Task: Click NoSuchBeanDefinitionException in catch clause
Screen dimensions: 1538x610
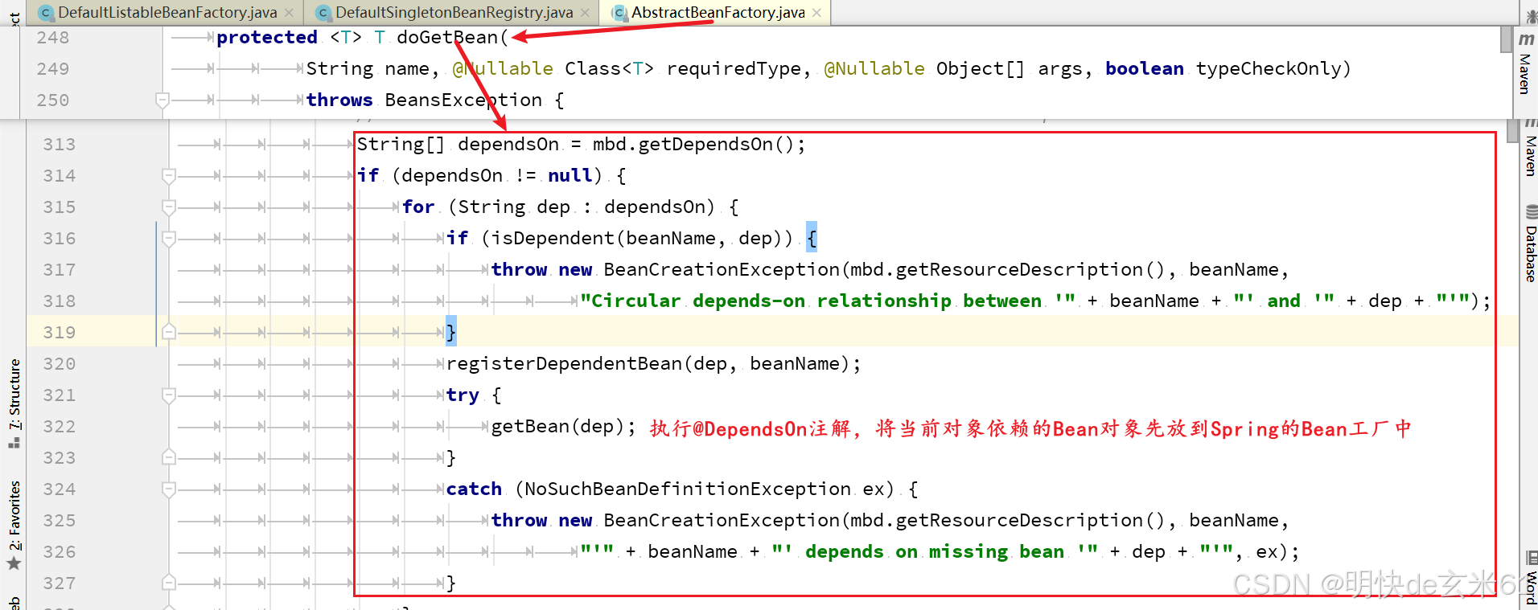Action: [688, 489]
